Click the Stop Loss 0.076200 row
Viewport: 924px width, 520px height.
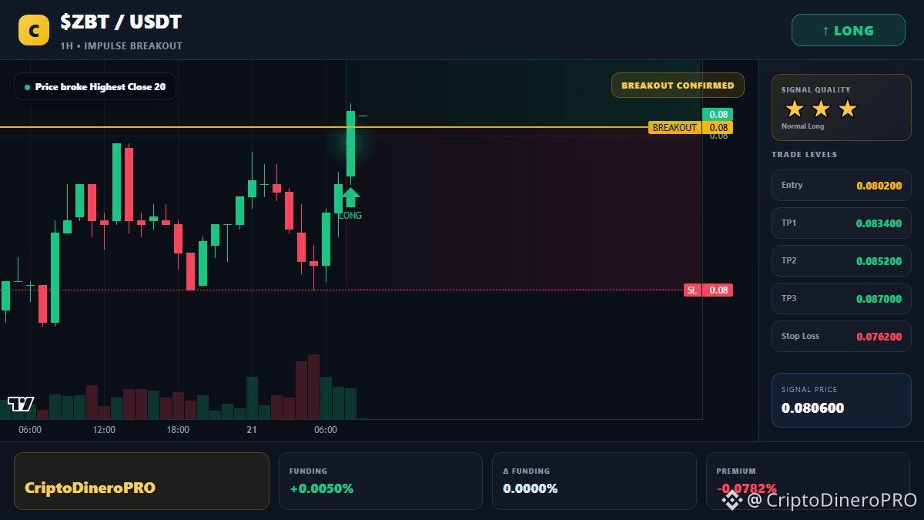842,337
